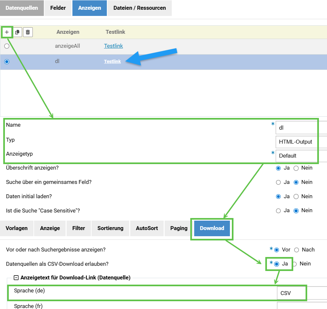Click the copy display icon
The height and width of the screenshot is (309, 327).
(18, 32)
